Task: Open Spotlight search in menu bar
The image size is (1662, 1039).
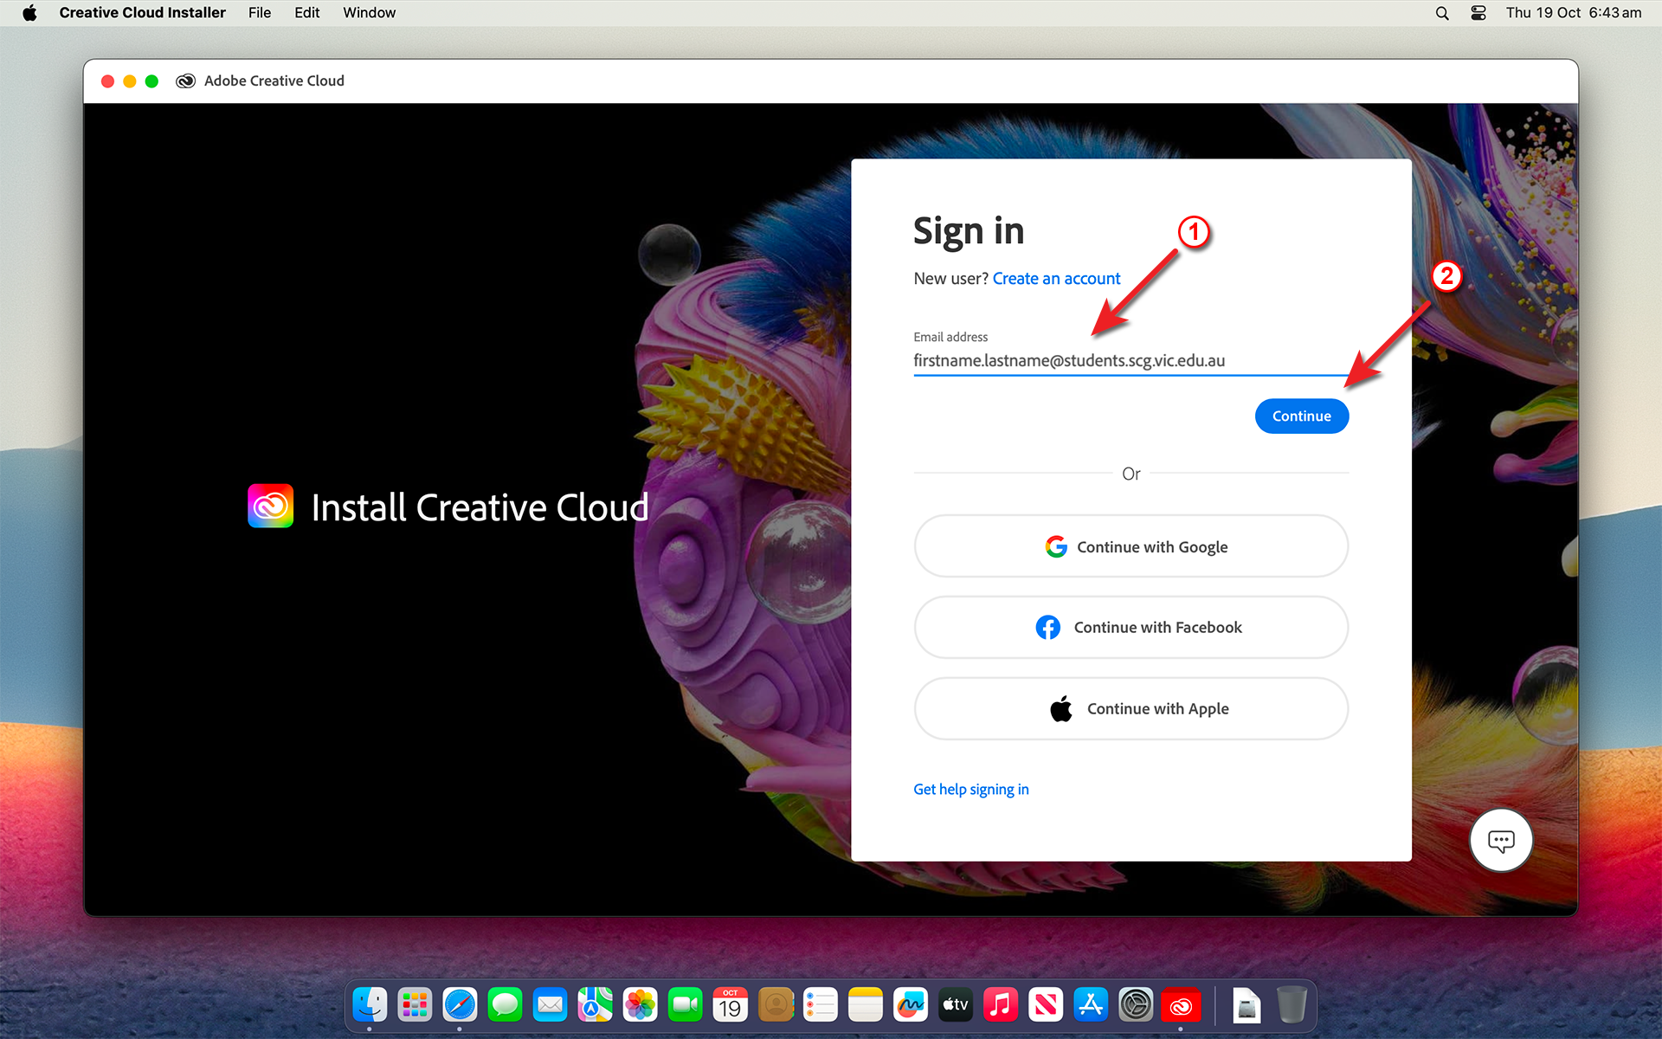Action: (x=1442, y=13)
